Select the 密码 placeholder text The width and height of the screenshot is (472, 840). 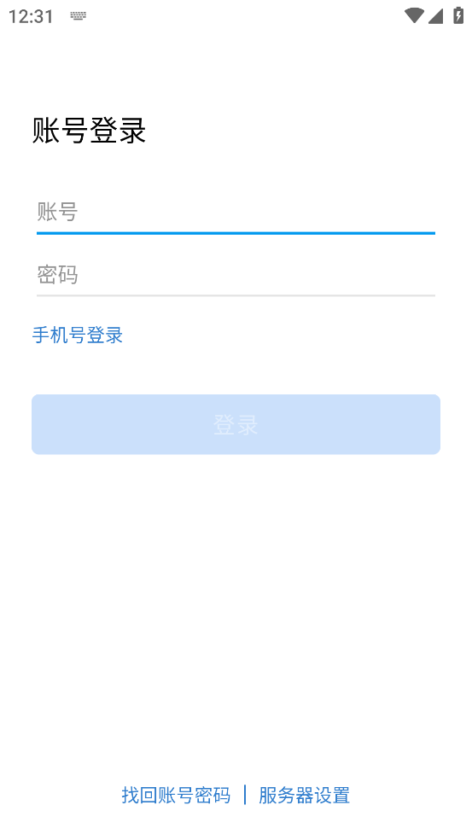(57, 275)
